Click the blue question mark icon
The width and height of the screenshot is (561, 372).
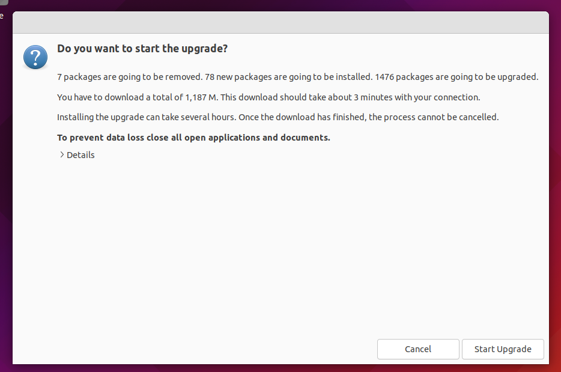coord(35,57)
